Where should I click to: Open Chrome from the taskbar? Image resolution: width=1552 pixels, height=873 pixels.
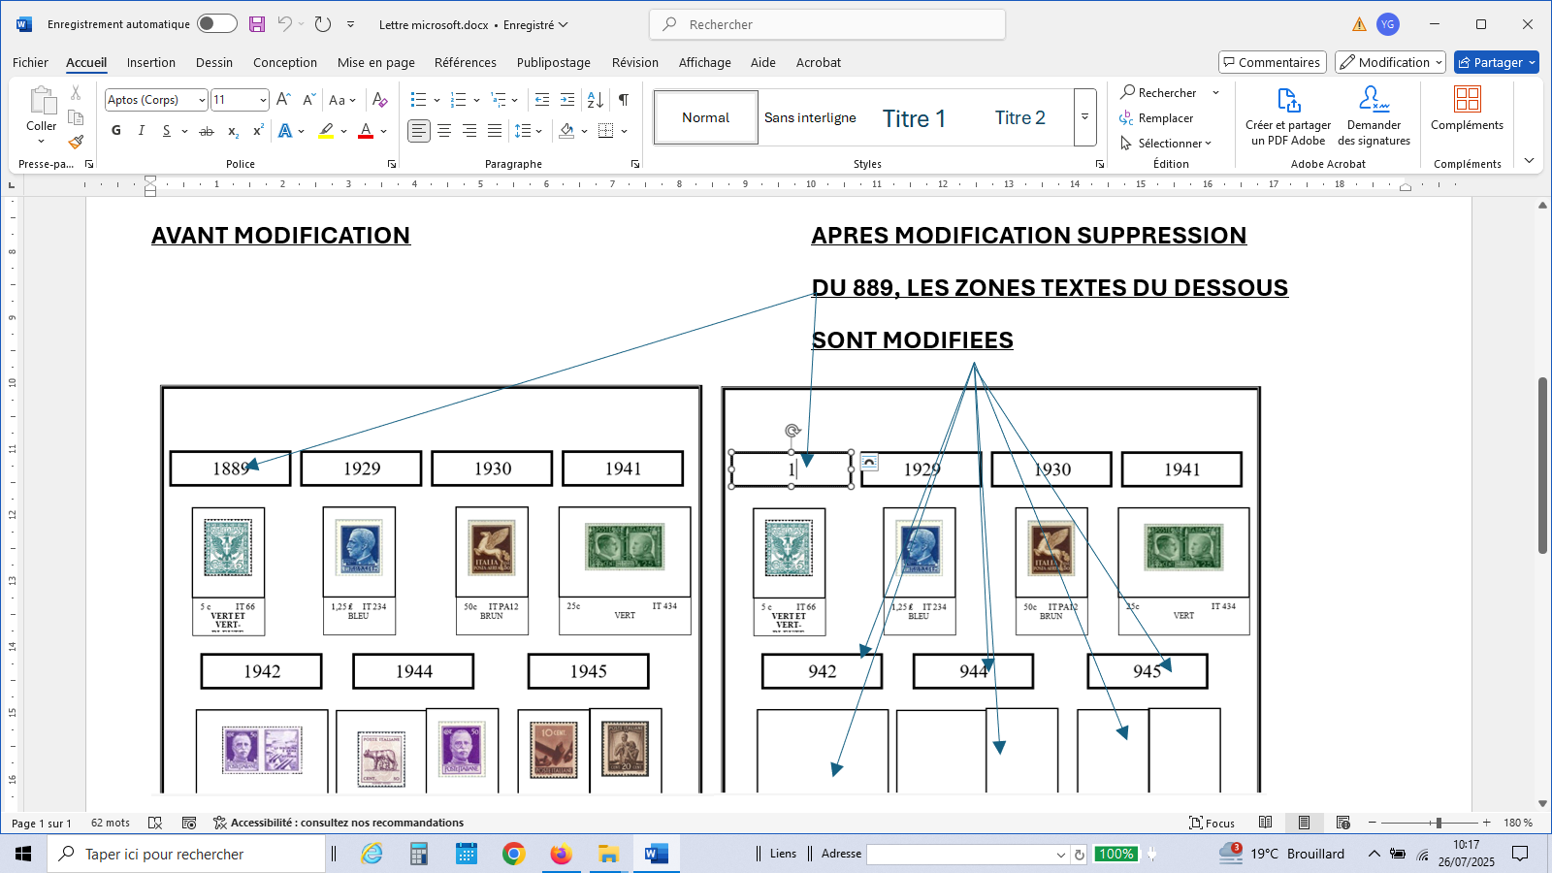point(514,854)
